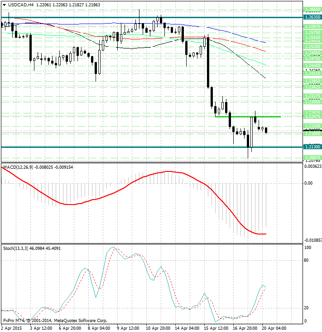Select the 1.26350 teal price level label
Viewport: 322px width, 332px height.
[312, 17]
